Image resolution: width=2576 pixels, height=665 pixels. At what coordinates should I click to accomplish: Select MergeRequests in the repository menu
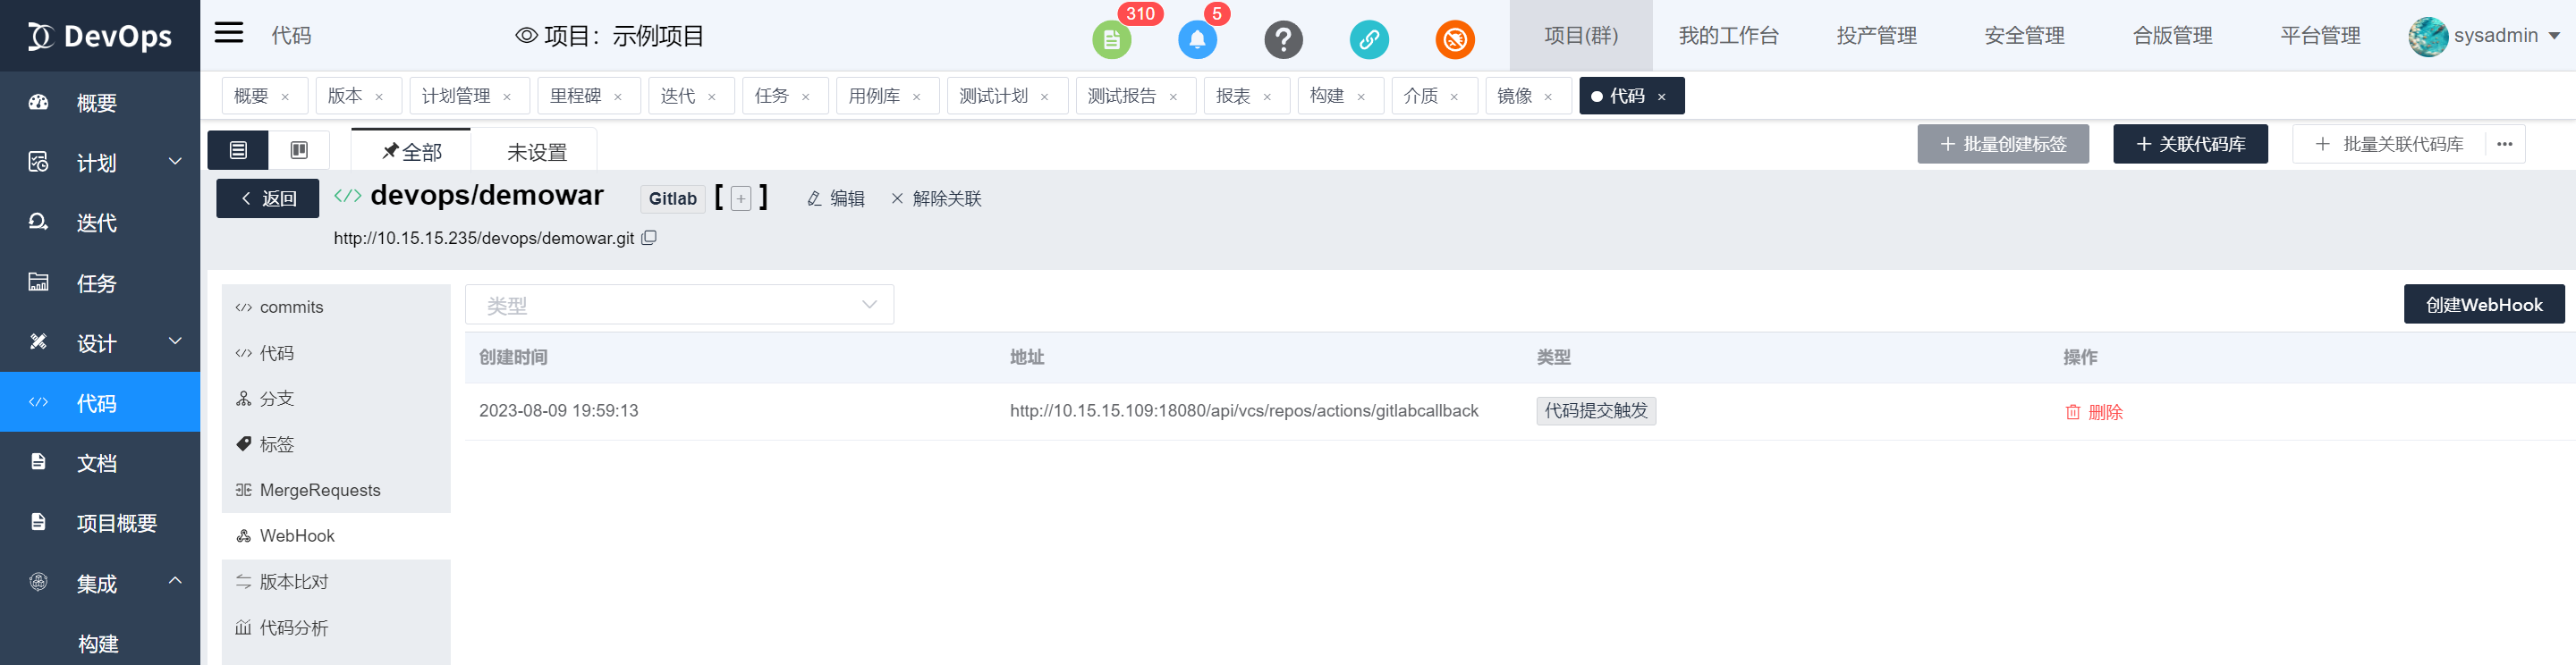319,490
